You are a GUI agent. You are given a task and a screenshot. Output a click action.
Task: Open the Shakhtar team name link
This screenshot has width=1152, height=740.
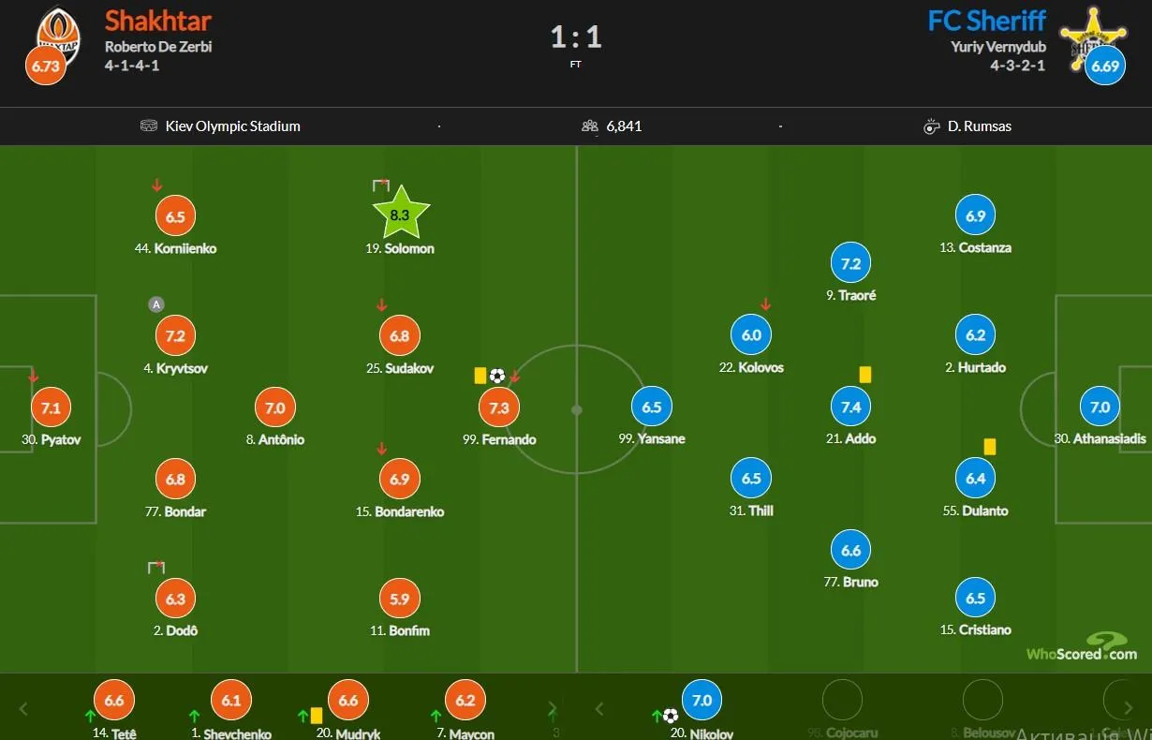[157, 21]
